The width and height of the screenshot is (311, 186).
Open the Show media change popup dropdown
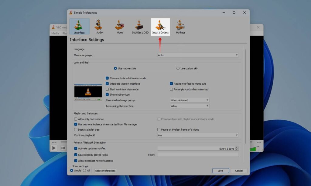pos(190,100)
